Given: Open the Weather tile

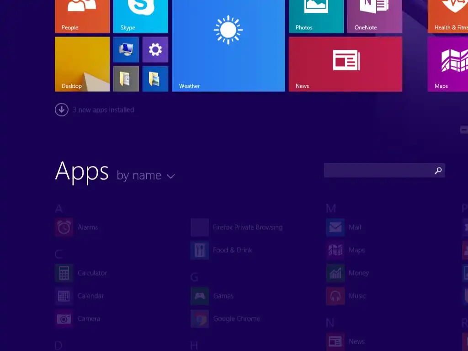Looking at the screenshot, I should (229, 46).
